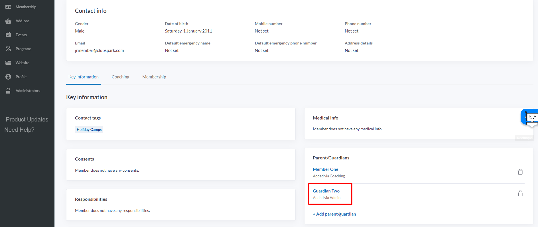Select the Key information tab

(84, 77)
